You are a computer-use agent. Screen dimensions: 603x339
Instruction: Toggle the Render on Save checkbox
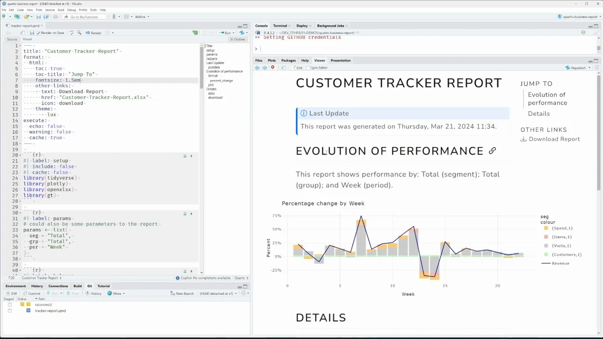pos(39,33)
